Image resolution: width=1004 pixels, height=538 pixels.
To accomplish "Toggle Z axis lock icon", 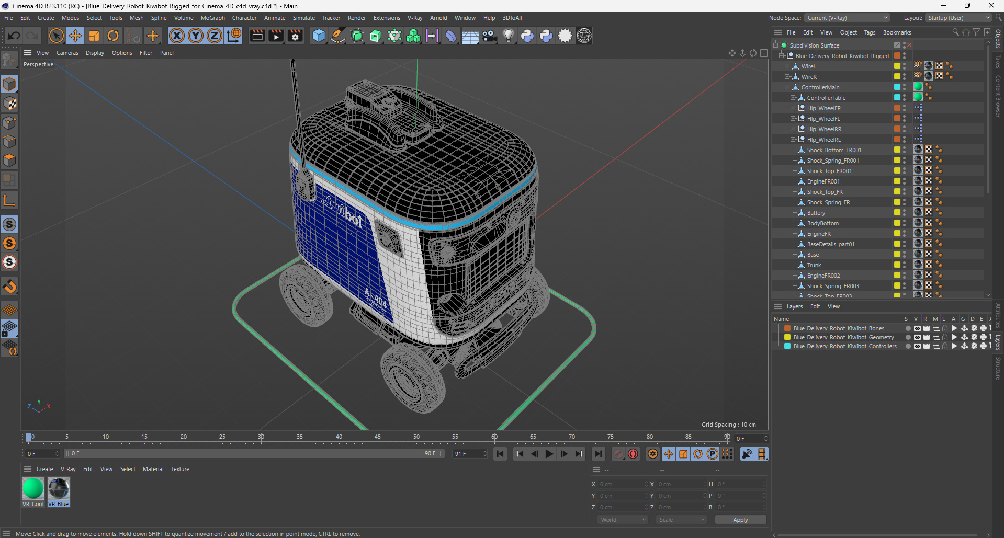I will click(x=215, y=36).
